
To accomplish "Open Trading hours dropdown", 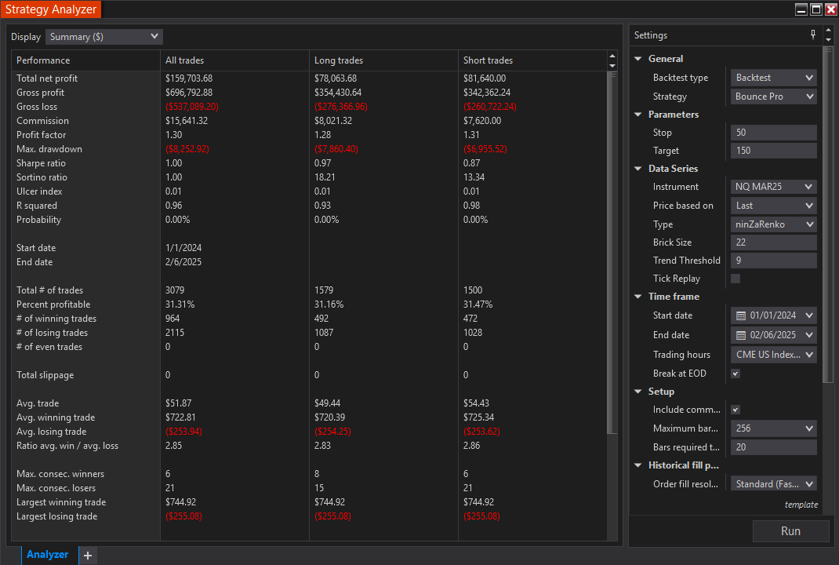I will click(x=773, y=355).
